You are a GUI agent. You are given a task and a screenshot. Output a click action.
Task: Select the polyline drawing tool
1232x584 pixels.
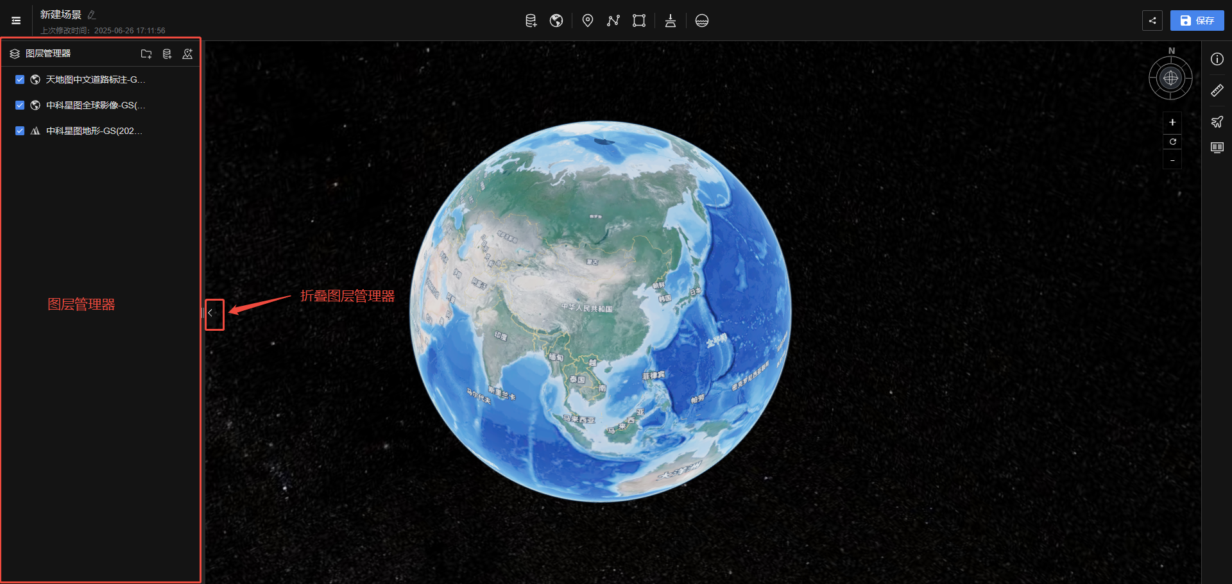click(x=613, y=21)
